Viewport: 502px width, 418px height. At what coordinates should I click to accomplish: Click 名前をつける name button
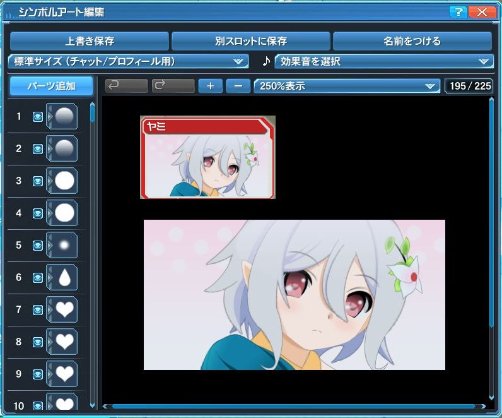pyautogui.click(x=412, y=41)
